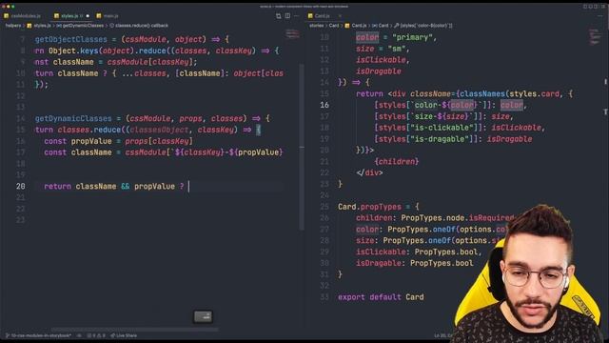Open Live Share from the status bar
Viewport: 609px width, 343px height.
tap(124, 335)
